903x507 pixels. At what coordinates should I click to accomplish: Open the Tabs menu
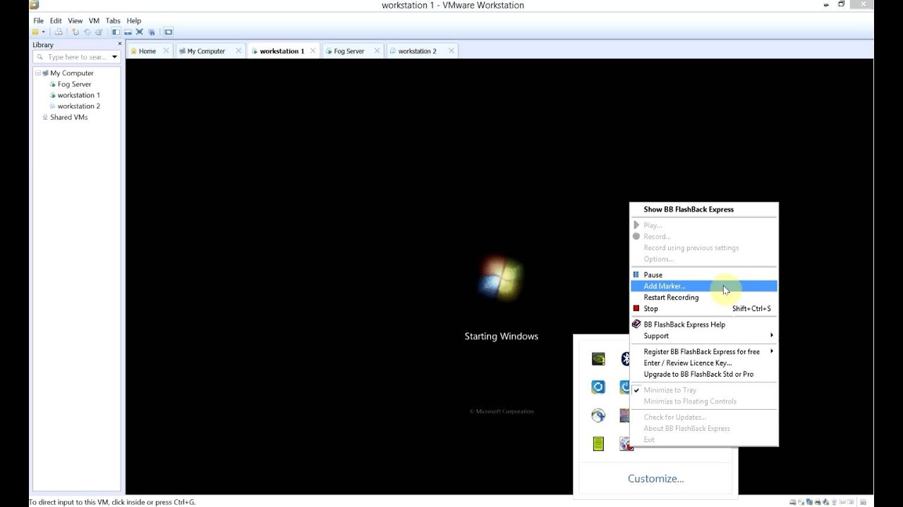[x=113, y=20]
